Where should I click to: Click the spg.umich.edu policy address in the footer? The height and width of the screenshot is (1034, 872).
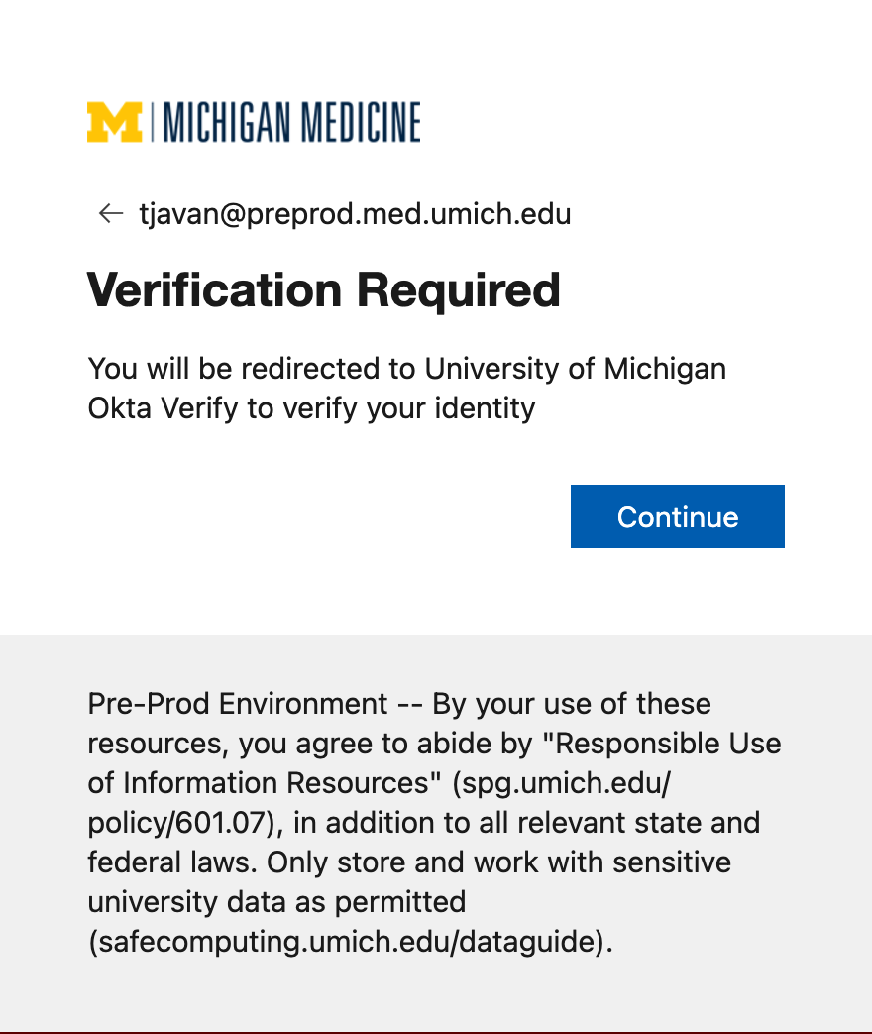click(561, 783)
